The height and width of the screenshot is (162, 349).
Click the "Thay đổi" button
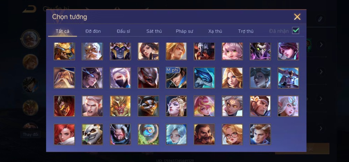pyautogui.click(x=30, y=135)
